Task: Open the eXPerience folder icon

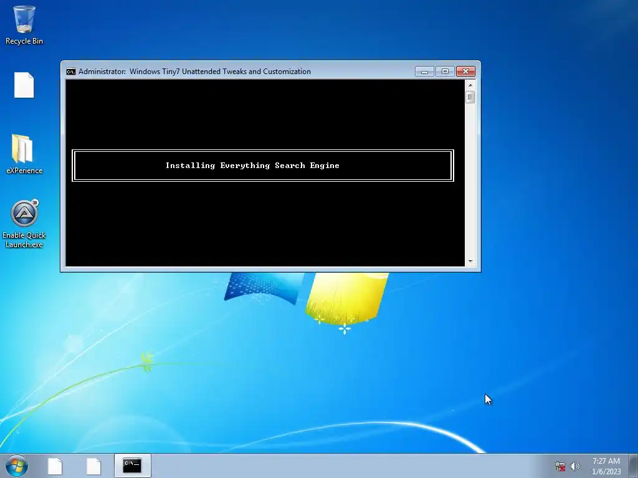Action: click(24, 154)
